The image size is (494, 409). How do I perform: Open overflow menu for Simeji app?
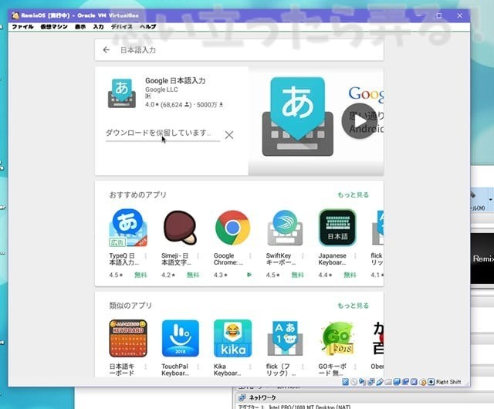[x=198, y=255]
